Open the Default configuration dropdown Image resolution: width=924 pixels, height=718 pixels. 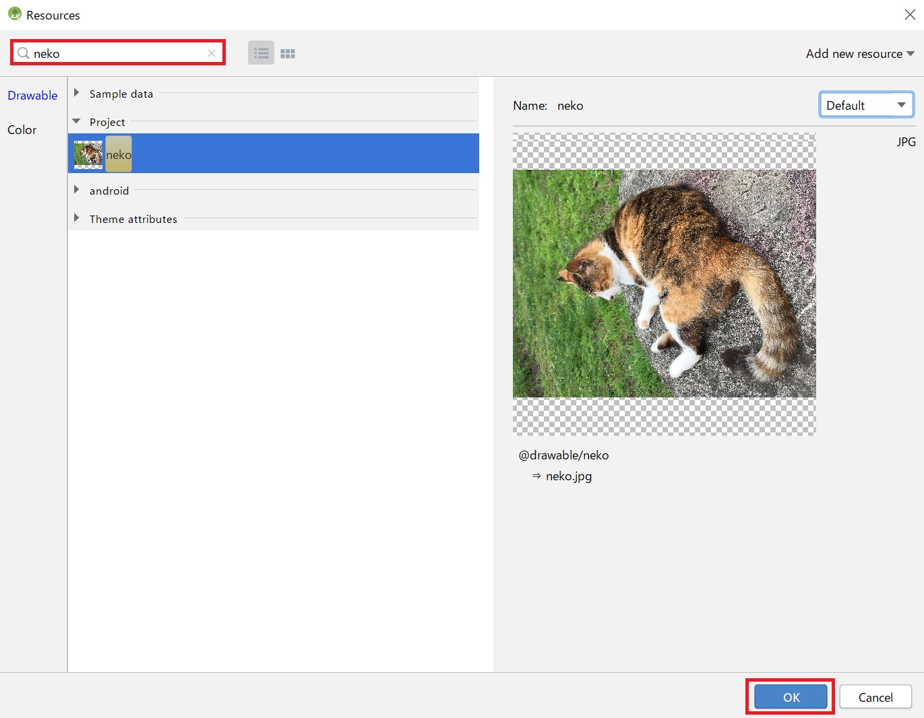(x=867, y=105)
